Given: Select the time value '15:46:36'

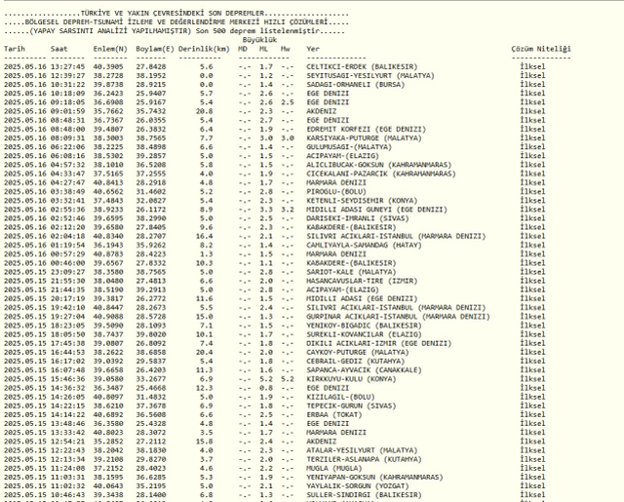Looking at the screenshot, I should [x=67, y=379].
